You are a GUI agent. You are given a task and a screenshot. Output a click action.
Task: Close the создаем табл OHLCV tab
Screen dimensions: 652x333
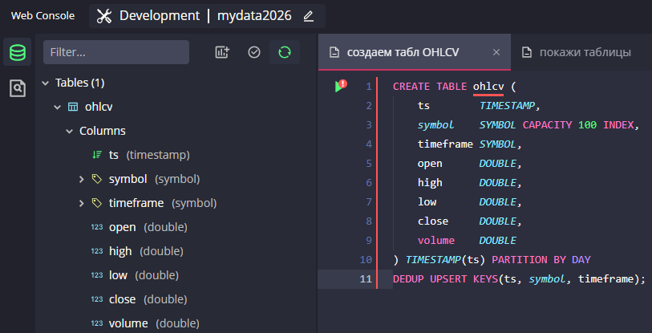496,52
